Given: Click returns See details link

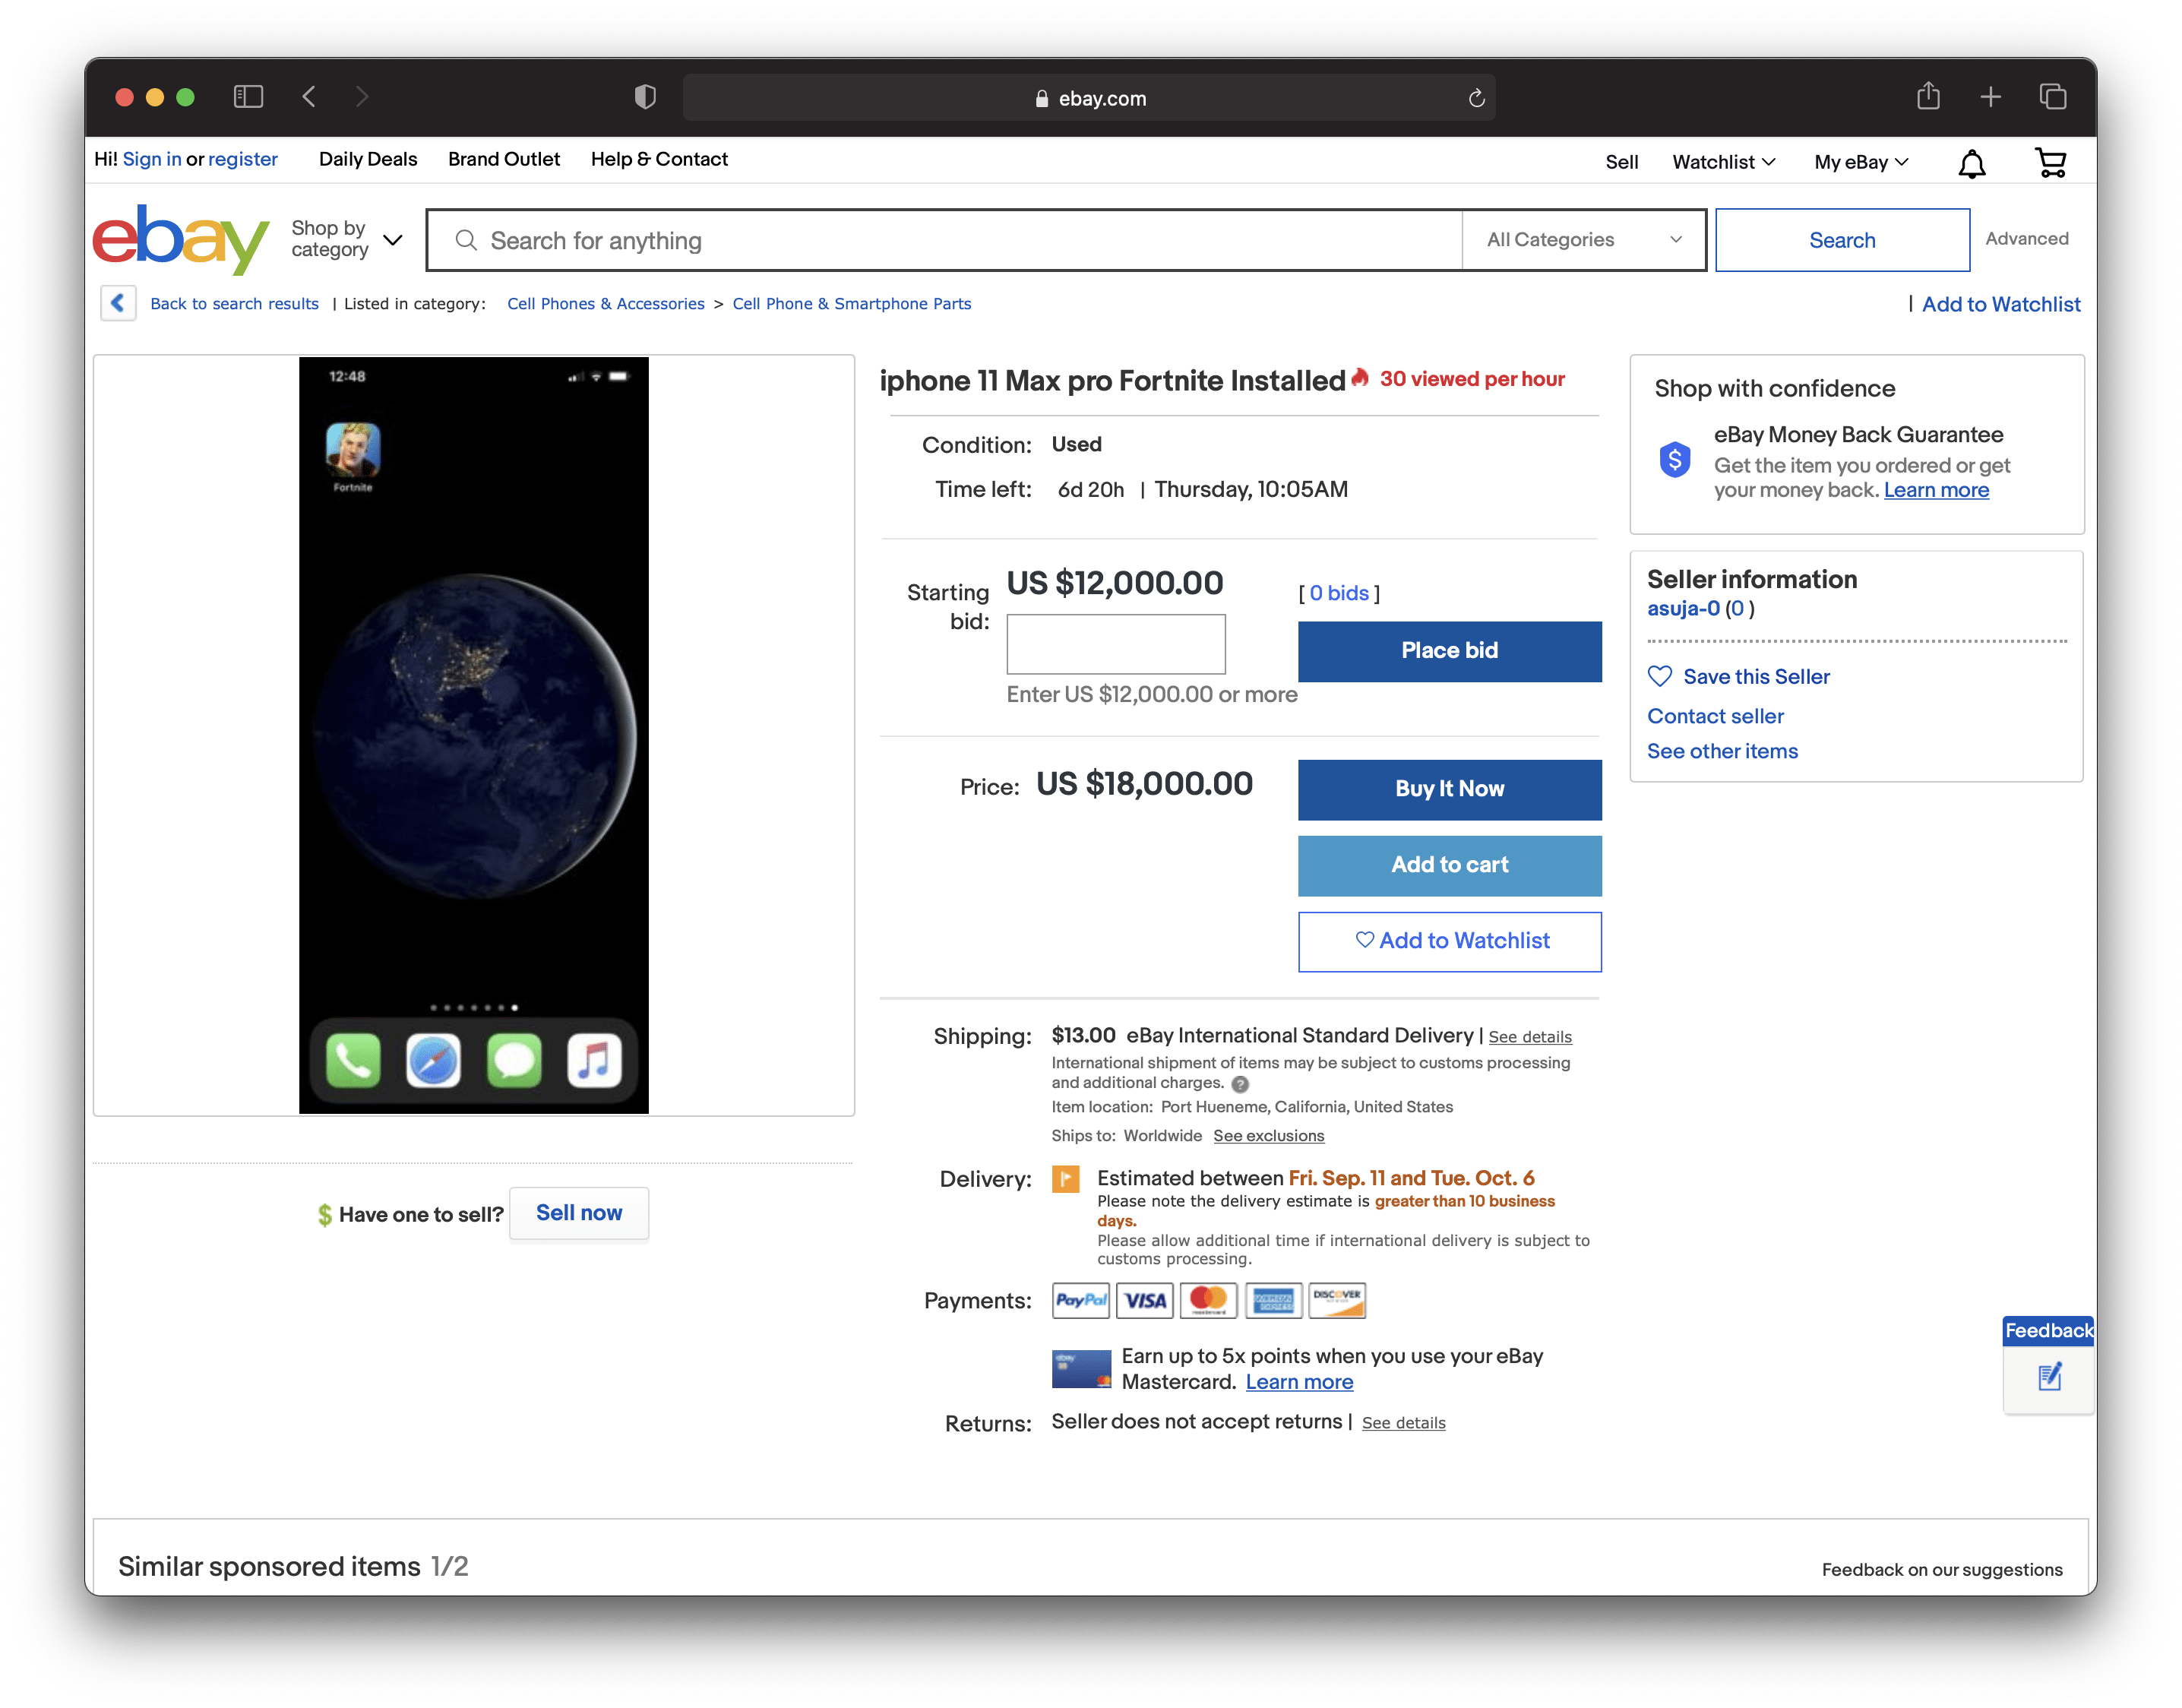Looking at the screenshot, I should [1403, 1423].
